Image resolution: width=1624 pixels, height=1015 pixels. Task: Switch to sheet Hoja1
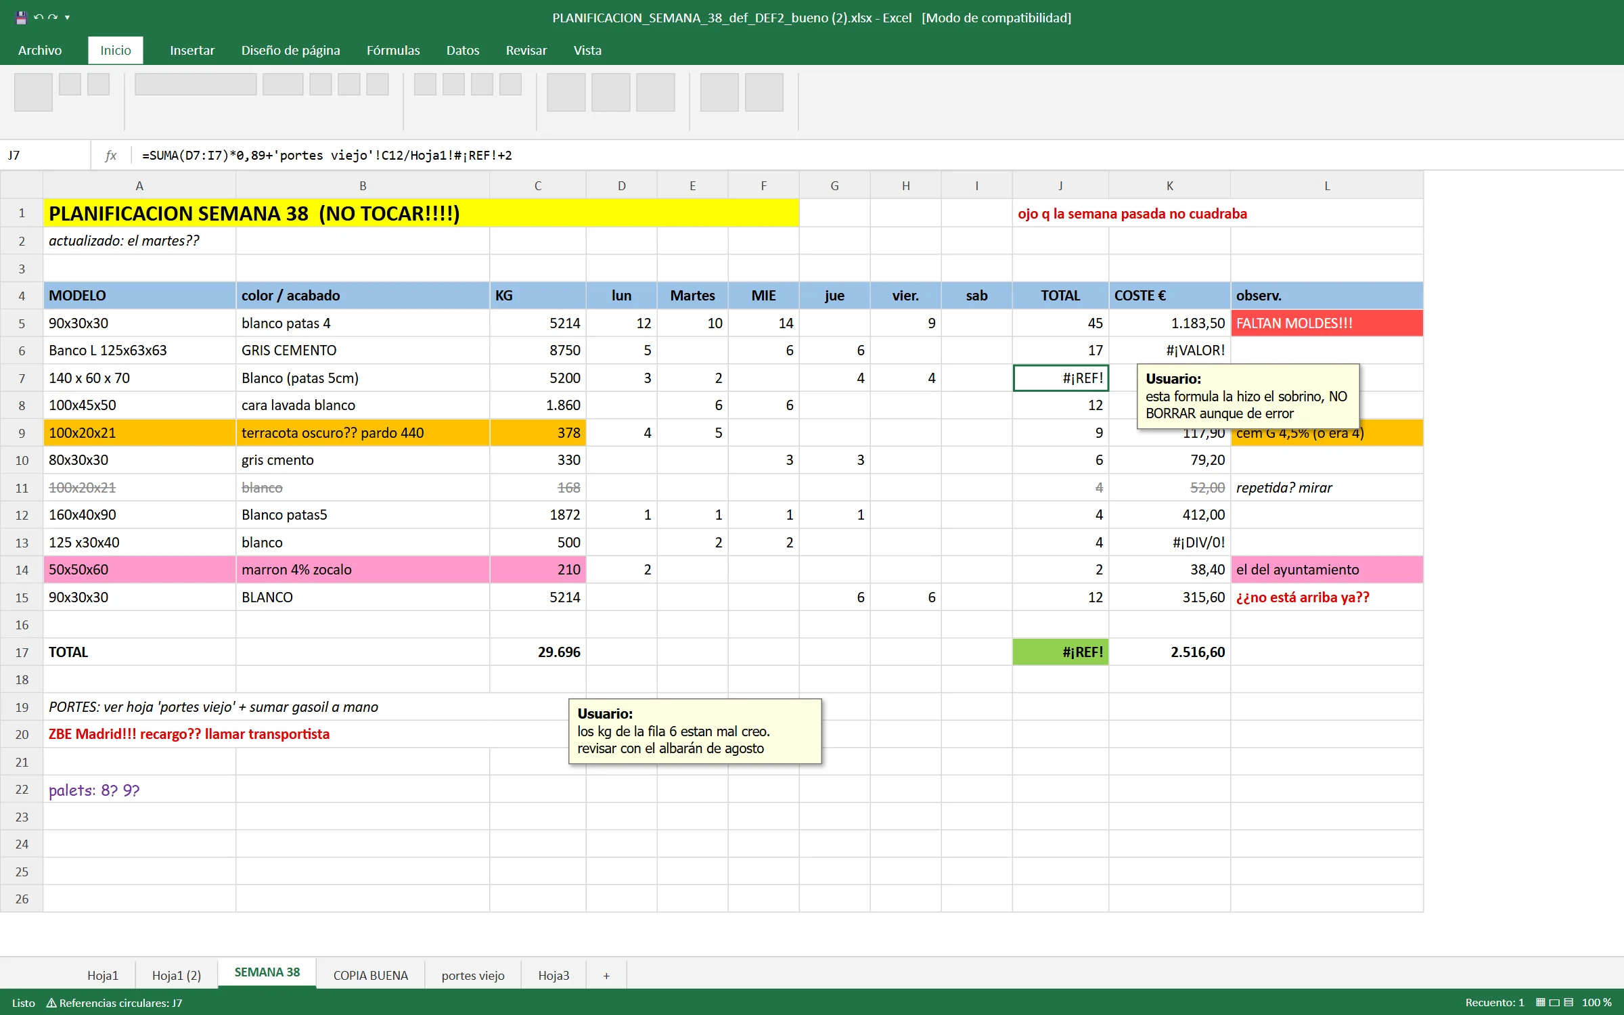pyautogui.click(x=103, y=975)
